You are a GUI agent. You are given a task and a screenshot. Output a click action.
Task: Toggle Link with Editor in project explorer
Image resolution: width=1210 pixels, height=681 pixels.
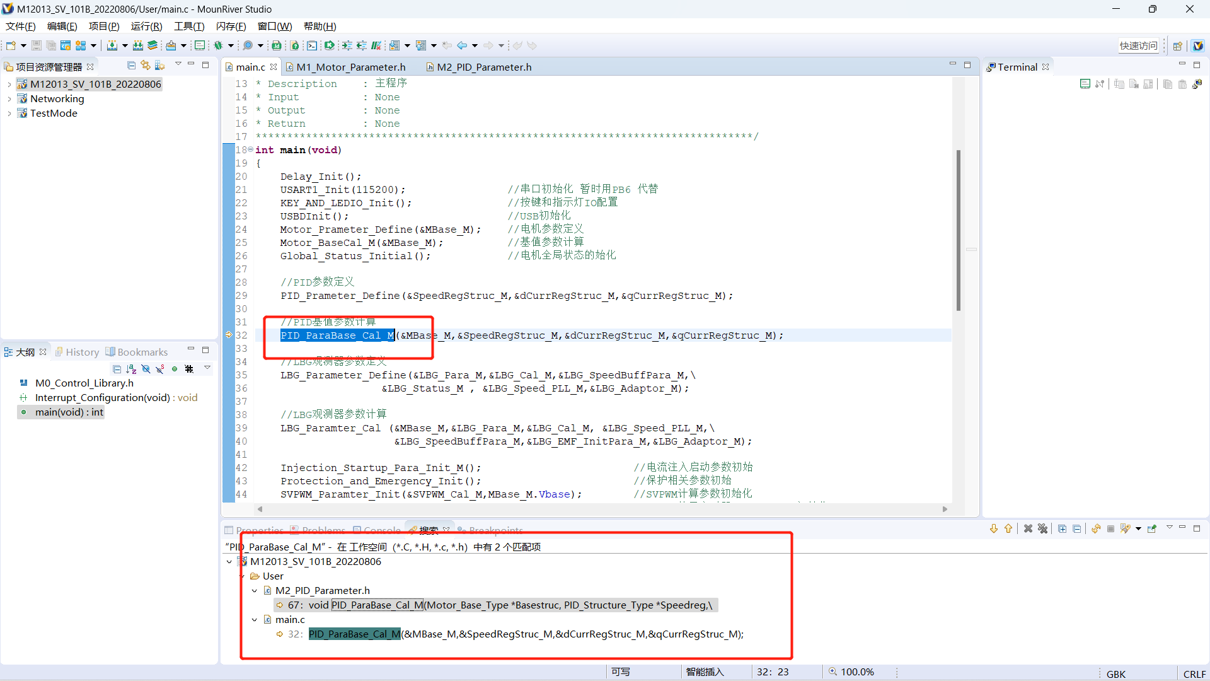pyautogui.click(x=146, y=66)
